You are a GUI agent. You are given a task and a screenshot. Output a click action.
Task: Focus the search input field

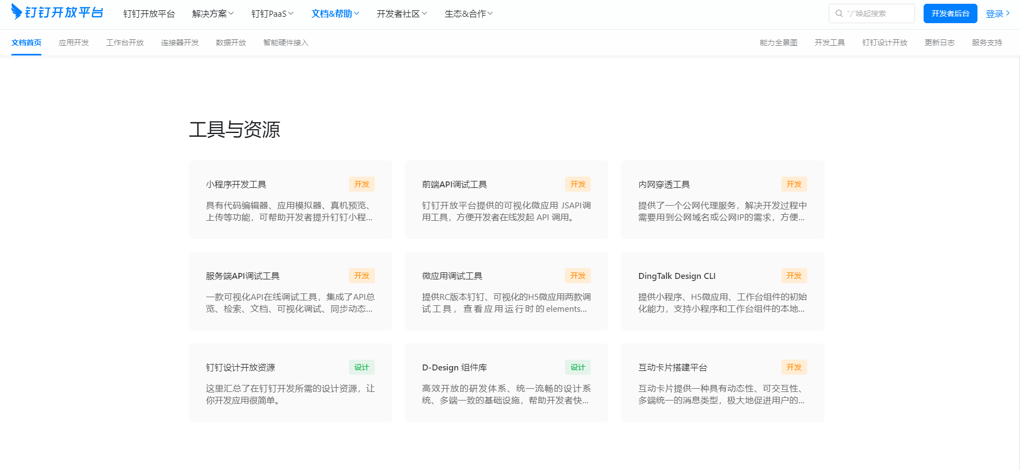872,13
